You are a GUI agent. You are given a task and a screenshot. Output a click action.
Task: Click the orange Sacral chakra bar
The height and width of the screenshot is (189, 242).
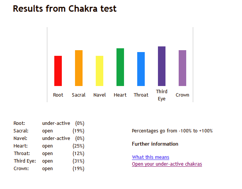pos(79,68)
